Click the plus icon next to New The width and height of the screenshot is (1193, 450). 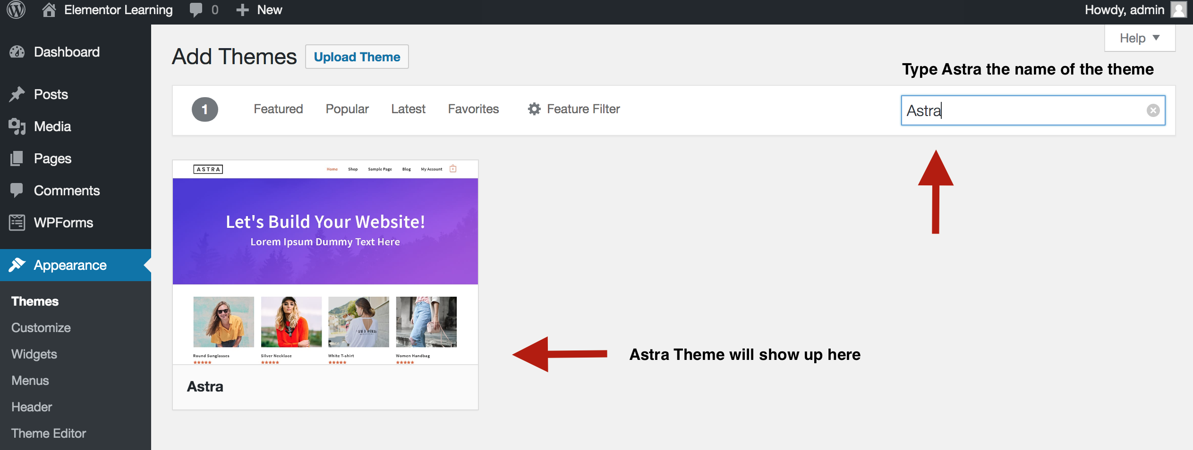242,10
